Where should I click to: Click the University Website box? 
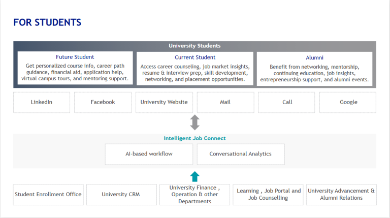(x=164, y=102)
